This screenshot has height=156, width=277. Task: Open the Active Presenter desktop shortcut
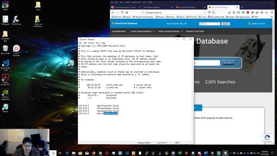(x=16, y=50)
